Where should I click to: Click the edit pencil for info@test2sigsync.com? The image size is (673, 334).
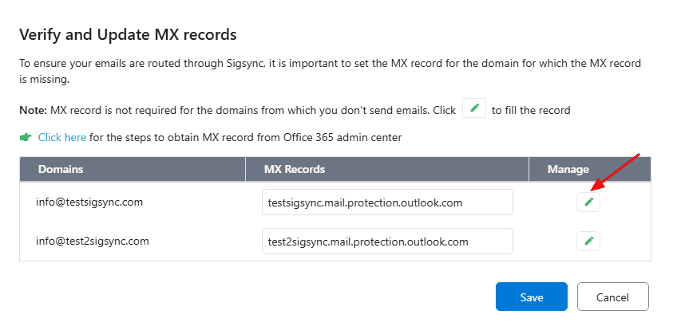[588, 241]
